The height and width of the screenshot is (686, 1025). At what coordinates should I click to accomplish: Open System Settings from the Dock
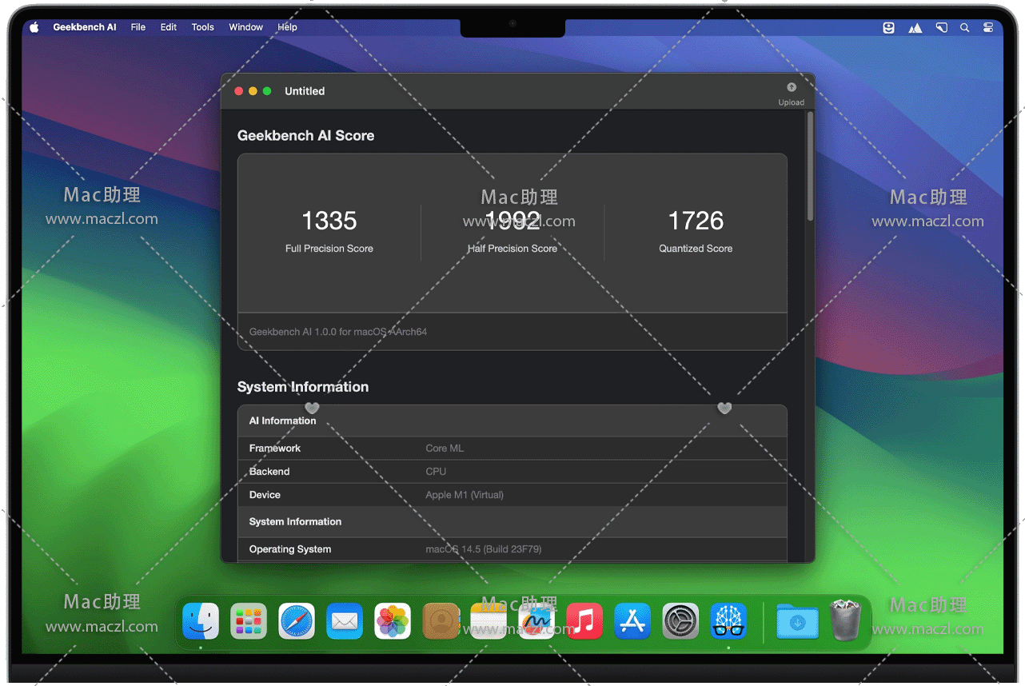click(x=680, y=621)
